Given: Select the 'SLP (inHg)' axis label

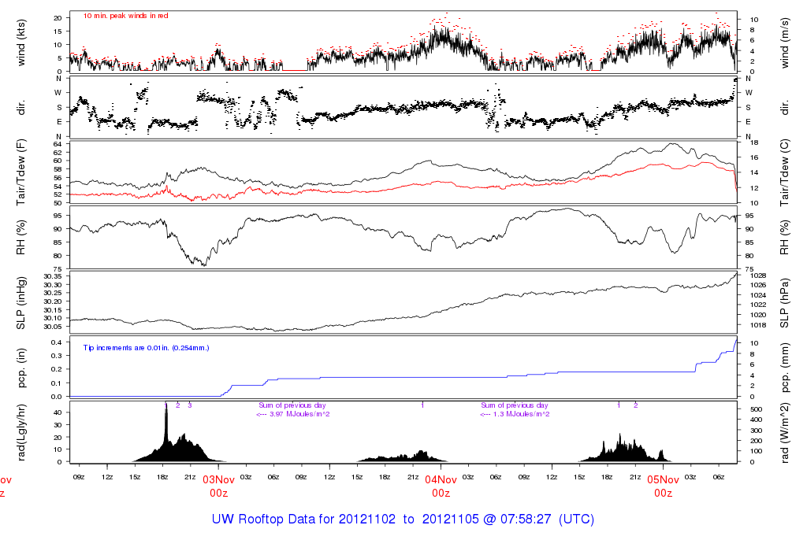Looking at the screenshot, I should [21, 303].
